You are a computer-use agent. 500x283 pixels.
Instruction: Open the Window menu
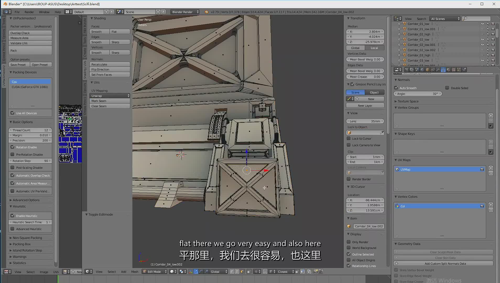point(44,12)
